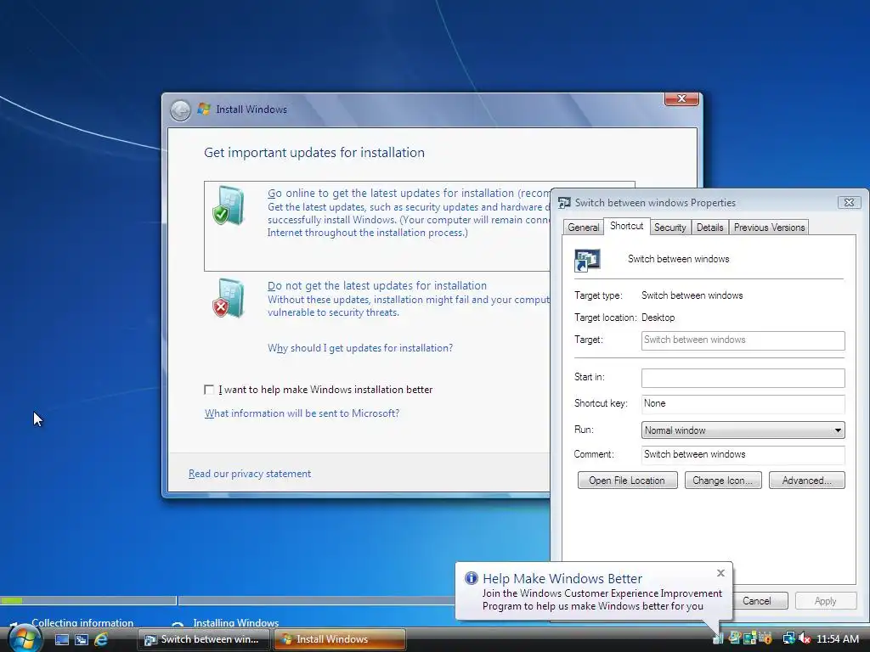Click the Windows flag icon in Install Windows title
Viewport: 870px width, 652px height.
[x=204, y=109]
